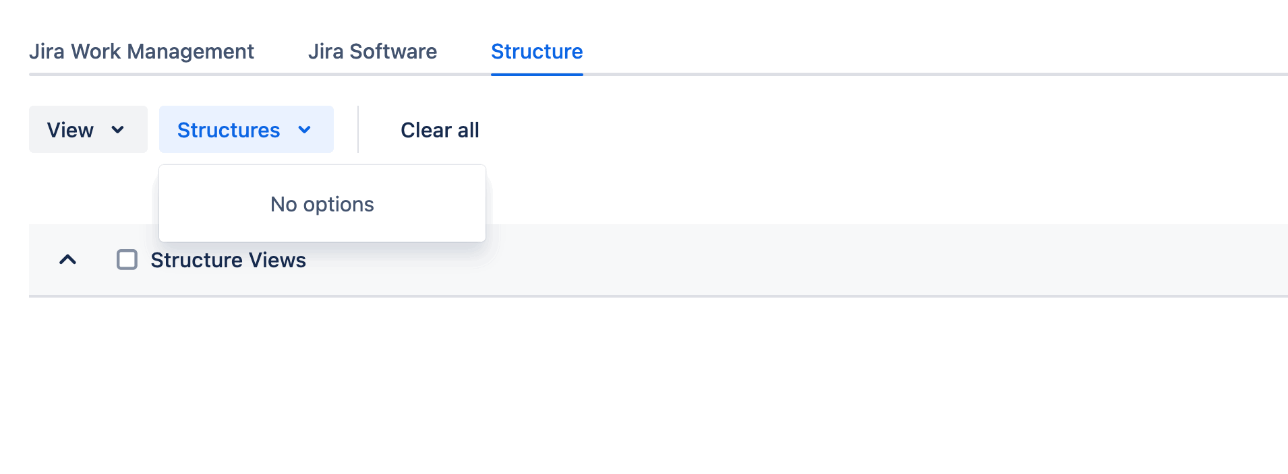Open the Structure tab
The image size is (1288, 474).
pyautogui.click(x=536, y=51)
